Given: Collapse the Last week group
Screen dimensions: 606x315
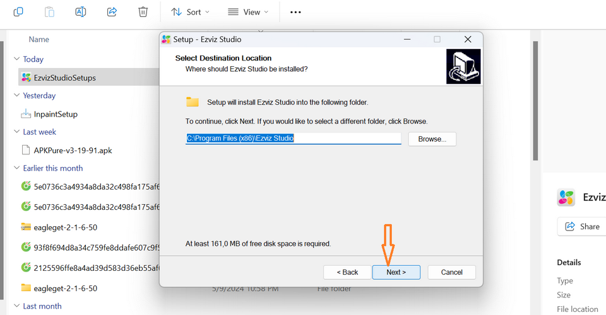Looking at the screenshot, I should (16, 132).
